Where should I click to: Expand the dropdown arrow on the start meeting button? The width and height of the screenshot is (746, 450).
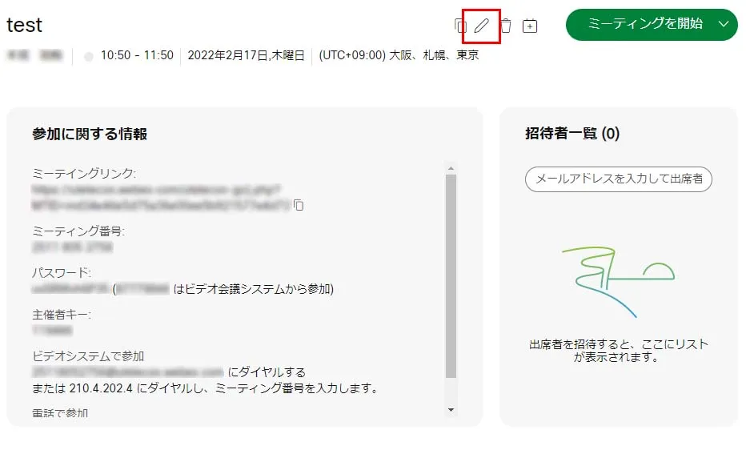coord(724,24)
